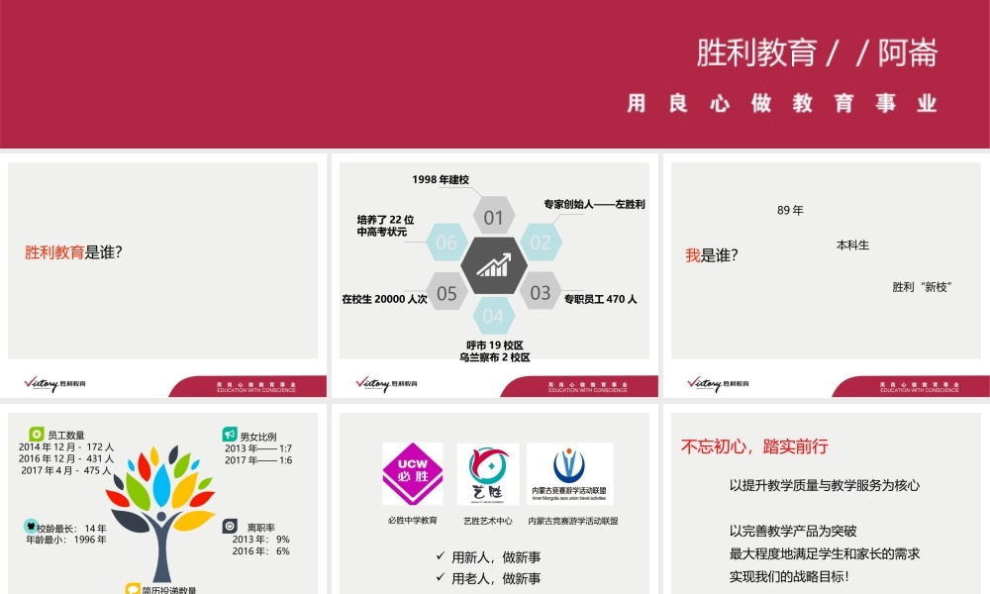Click the 用良心做教育事业 subtitle in the header

(x=782, y=103)
